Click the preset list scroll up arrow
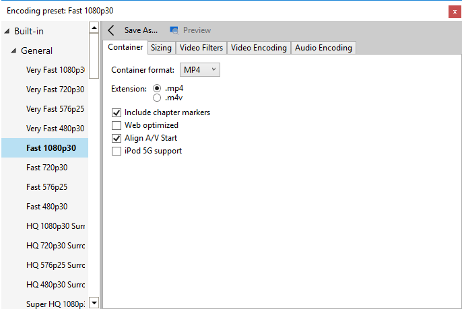 click(94, 28)
